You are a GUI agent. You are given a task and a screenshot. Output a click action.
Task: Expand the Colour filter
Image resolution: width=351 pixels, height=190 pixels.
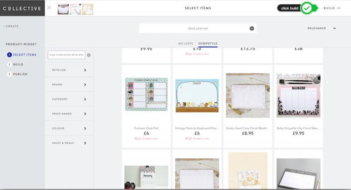pyautogui.click(x=69, y=128)
